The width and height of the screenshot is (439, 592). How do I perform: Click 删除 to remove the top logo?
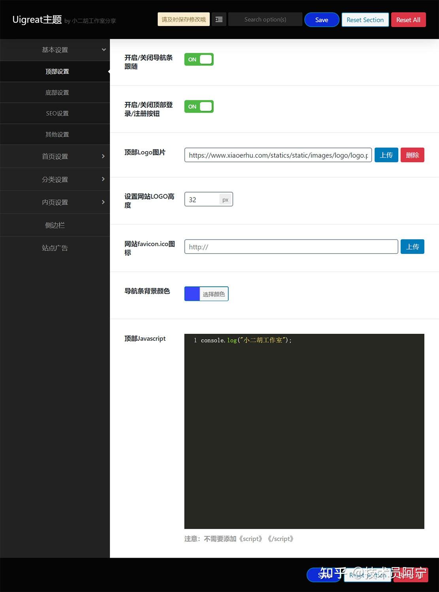pyautogui.click(x=412, y=155)
